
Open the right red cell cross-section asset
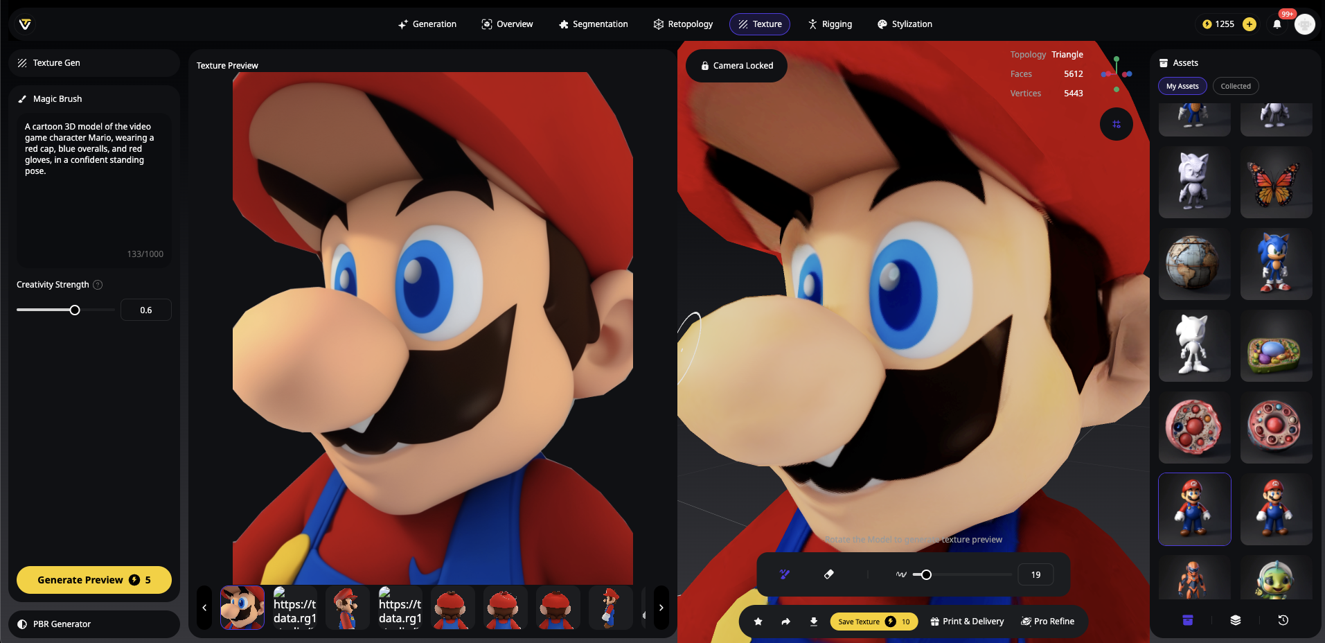pyautogui.click(x=1277, y=428)
